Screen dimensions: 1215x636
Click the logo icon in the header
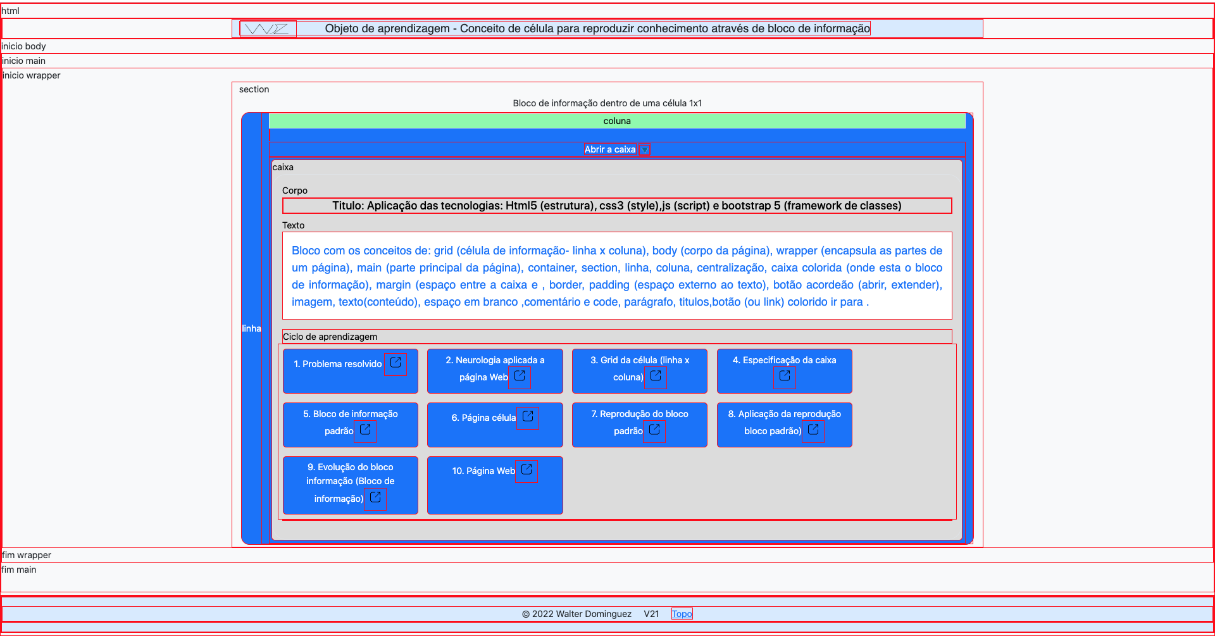click(x=268, y=29)
